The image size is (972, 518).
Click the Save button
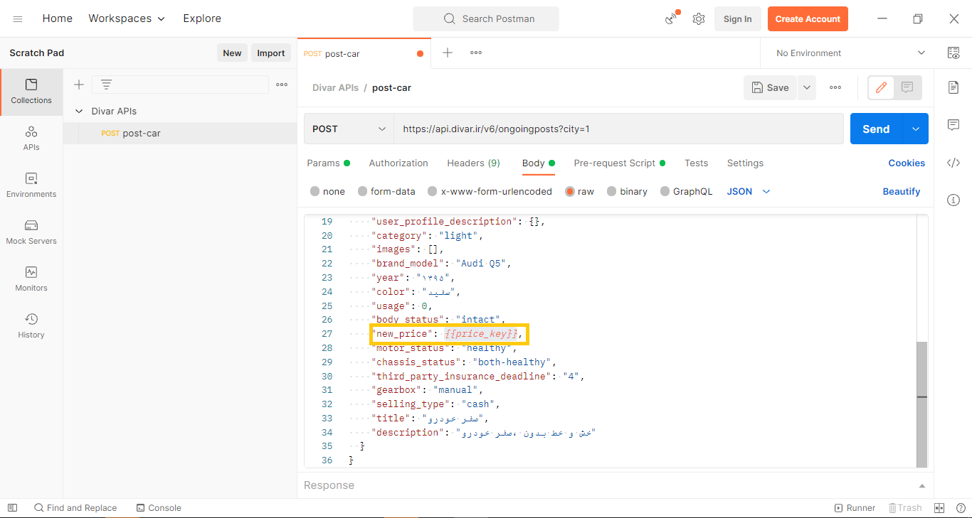pos(771,87)
